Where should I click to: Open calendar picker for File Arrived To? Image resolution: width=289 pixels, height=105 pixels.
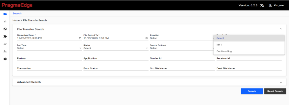click(x=146, y=38)
